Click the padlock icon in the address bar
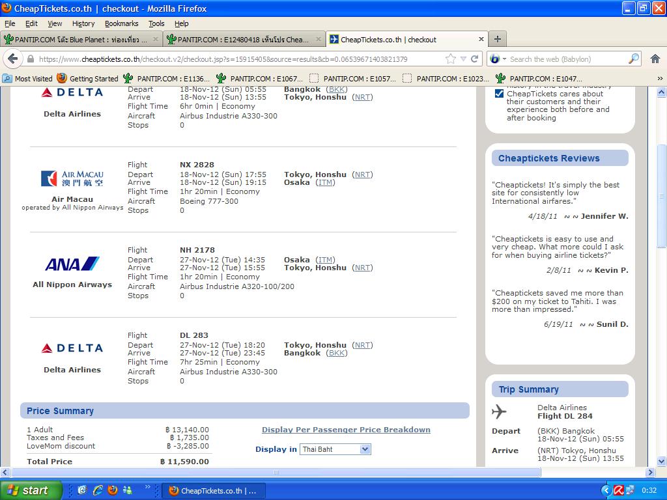Image resolution: width=667 pixels, height=500 pixels. [x=30, y=59]
